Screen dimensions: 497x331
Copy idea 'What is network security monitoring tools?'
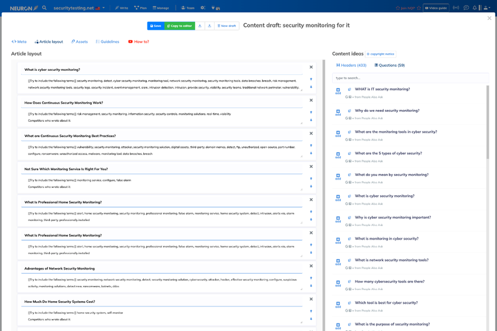coord(349,260)
